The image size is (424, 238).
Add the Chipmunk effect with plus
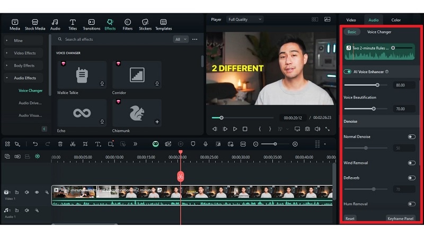[157, 122]
